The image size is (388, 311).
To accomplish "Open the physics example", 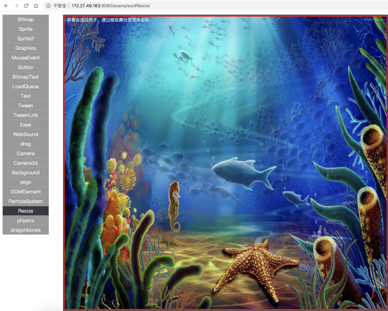I will tap(26, 221).
